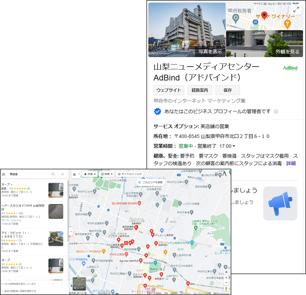The image size is (306, 295).
Task: Click the selected square red marker
Action: point(126,243)
